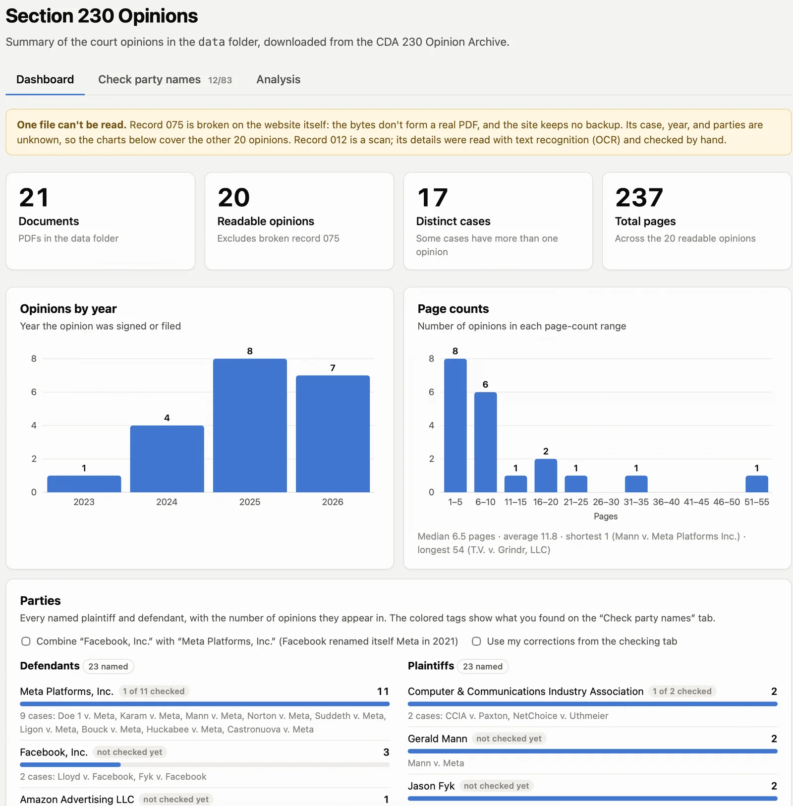
Task: Click the '1 of 11 checked' tag
Action: [x=154, y=691]
